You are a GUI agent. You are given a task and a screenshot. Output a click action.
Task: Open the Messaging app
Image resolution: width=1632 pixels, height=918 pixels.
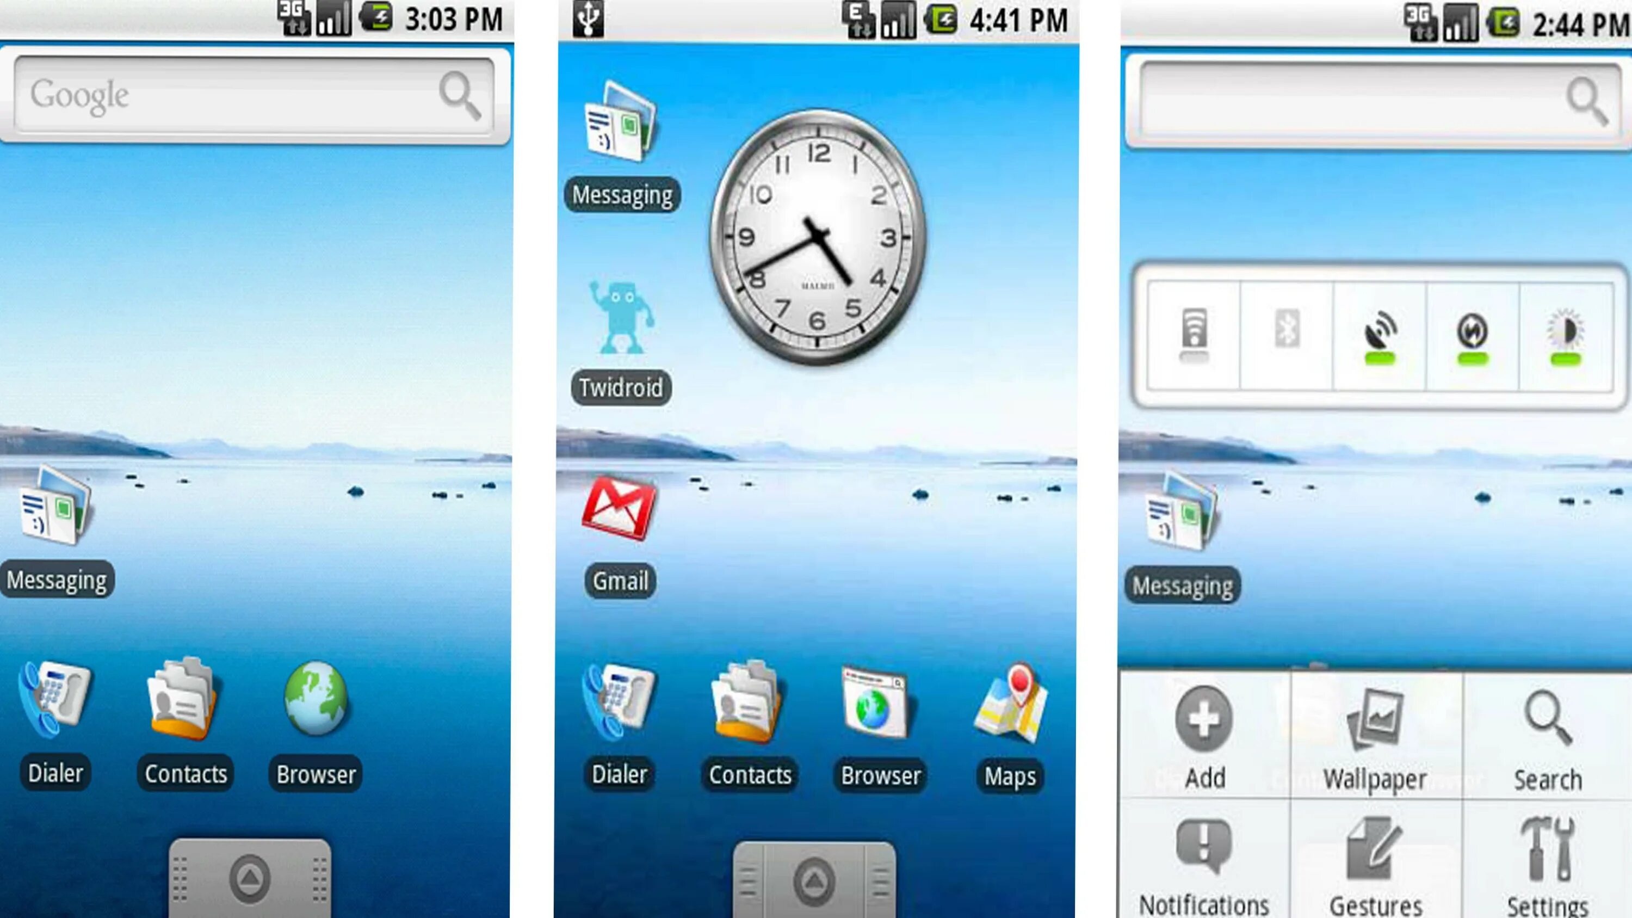pos(55,538)
